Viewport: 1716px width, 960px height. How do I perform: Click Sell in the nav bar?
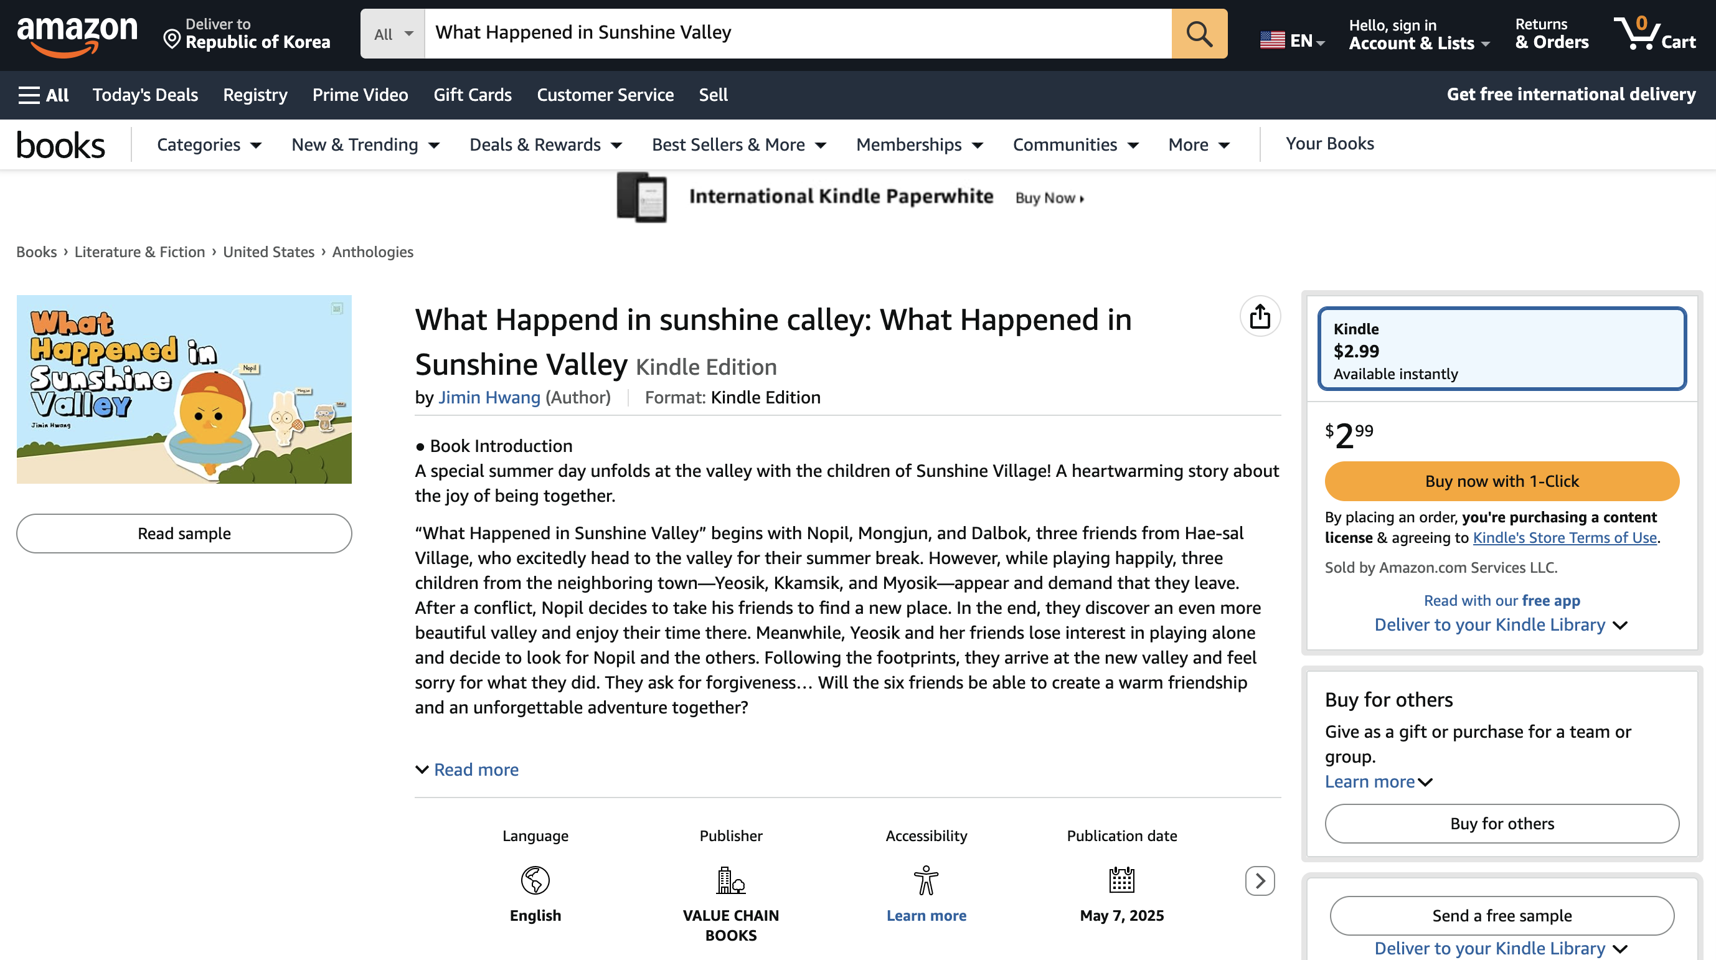pyautogui.click(x=714, y=95)
